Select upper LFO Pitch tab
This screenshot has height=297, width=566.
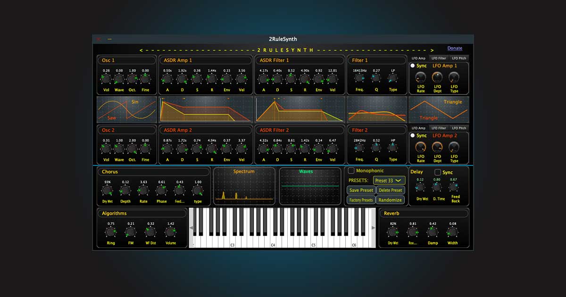pos(459,58)
